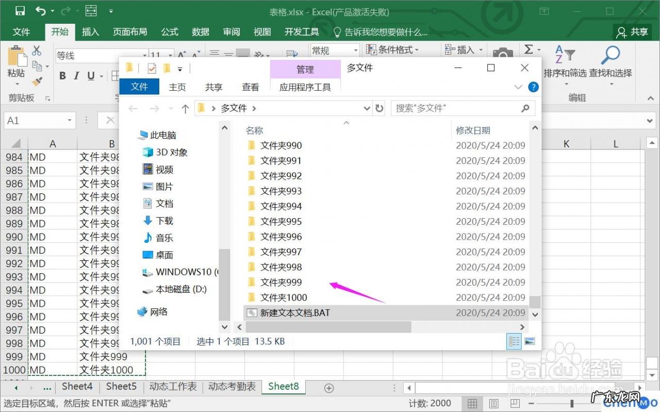This screenshot has width=660, height=412.
Task: Click the Cut scissors icon in 剪贴板 group
Action: 36,52
